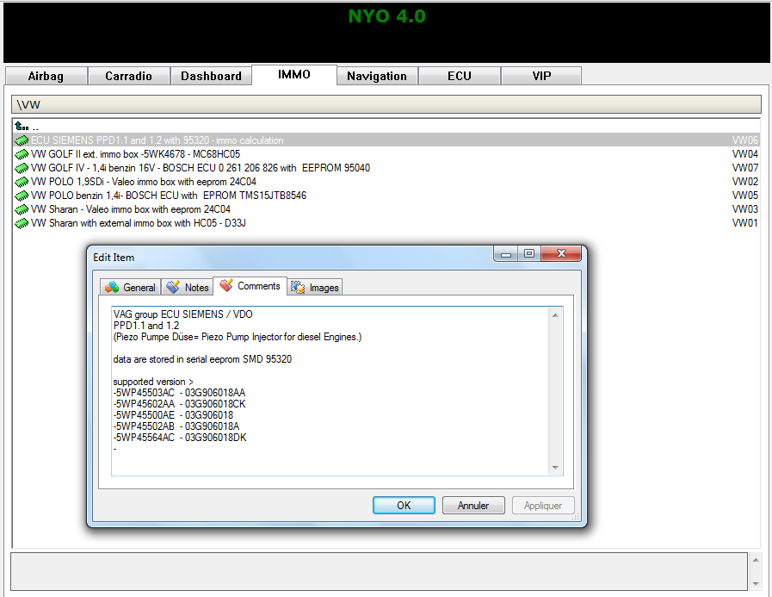Click chip icon beside VW POLO benzin entry
Image resolution: width=772 pixels, height=597 pixels.
(x=22, y=196)
